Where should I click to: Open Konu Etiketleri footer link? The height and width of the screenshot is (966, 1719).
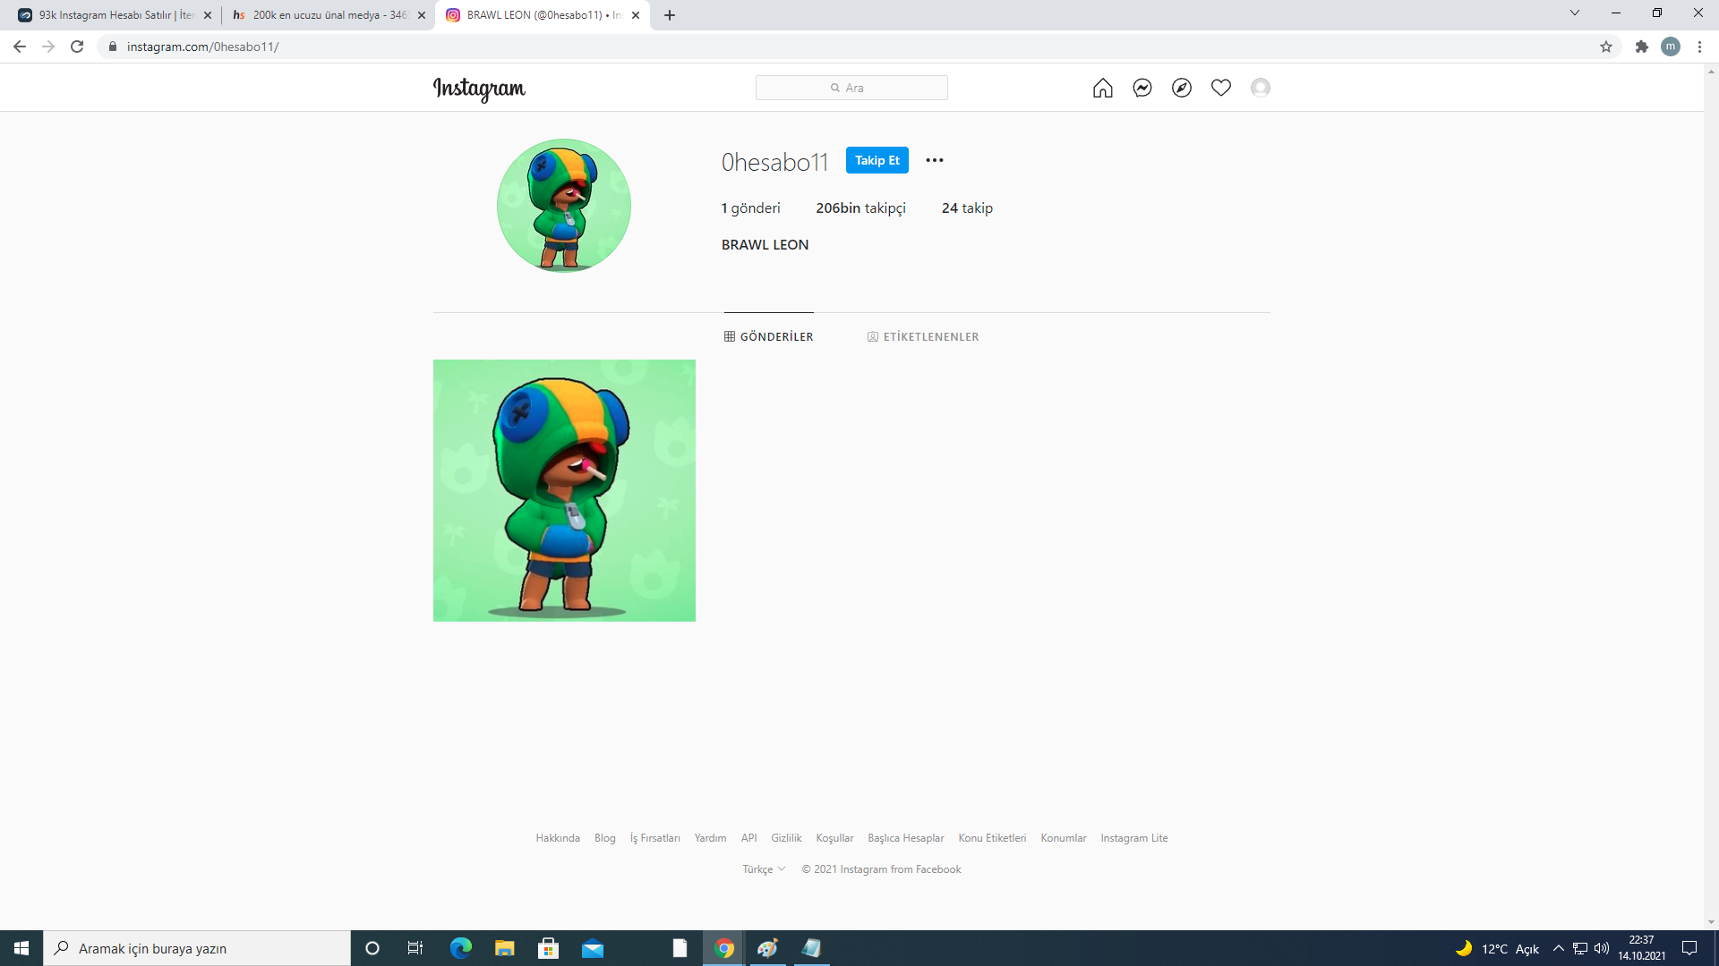[x=992, y=838]
